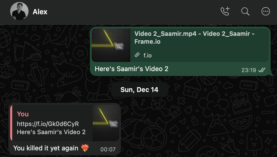The image size is (277, 157).
Task: Click the quoted "Here's Saamir's Video 2" text
Action: point(51,132)
